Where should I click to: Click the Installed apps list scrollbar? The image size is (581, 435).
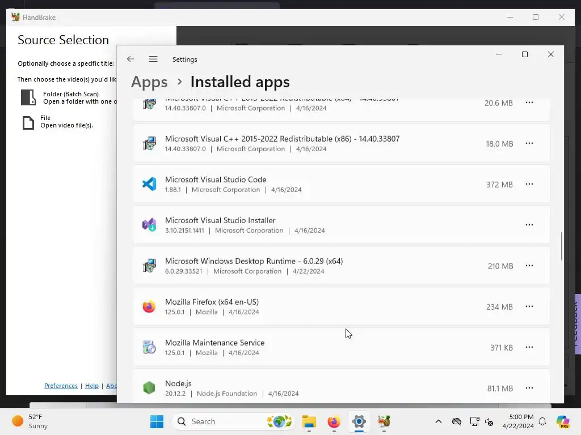click(x=562, y=246)
